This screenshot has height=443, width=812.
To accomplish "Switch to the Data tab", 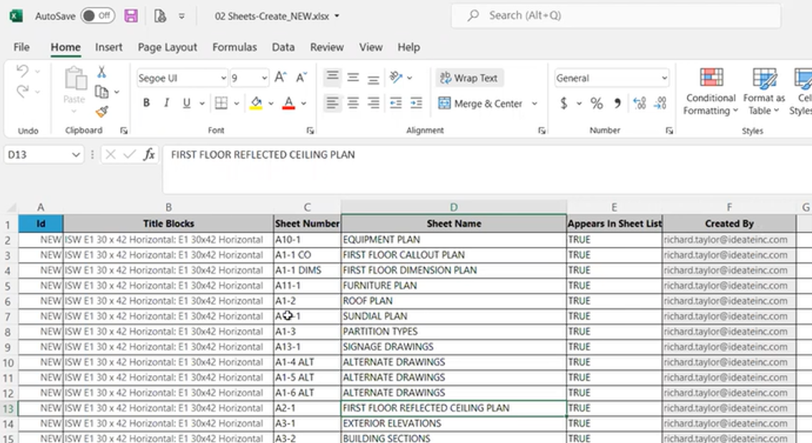I will point(283,47).
